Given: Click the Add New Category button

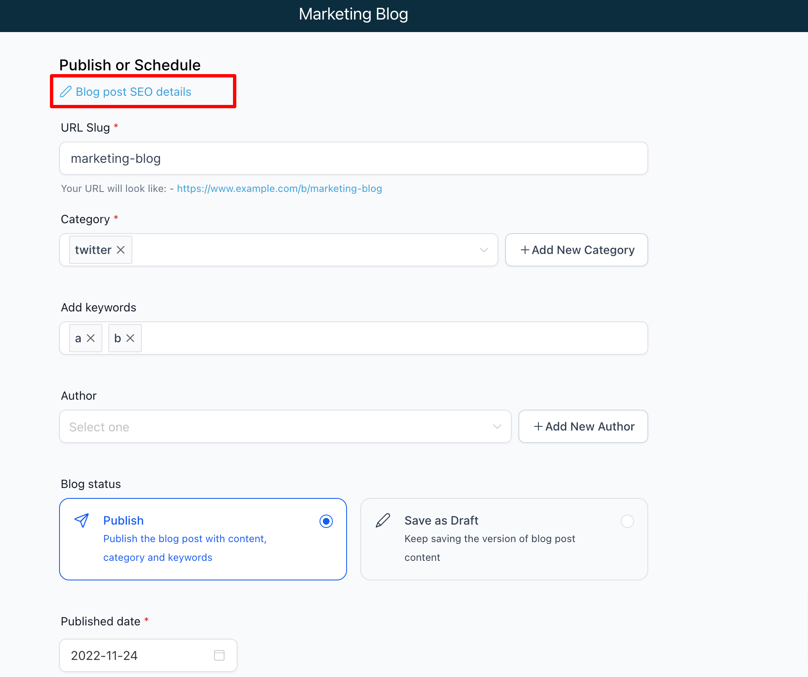Looking at the screenshot, I should tap(576, 250).
